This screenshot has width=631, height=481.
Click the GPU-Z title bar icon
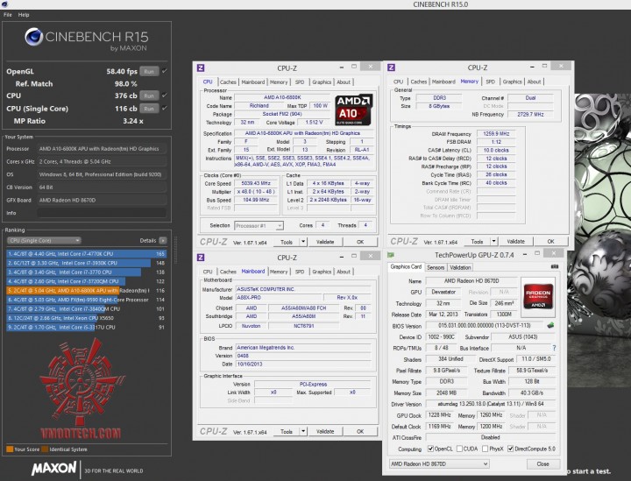coord(391,255)
